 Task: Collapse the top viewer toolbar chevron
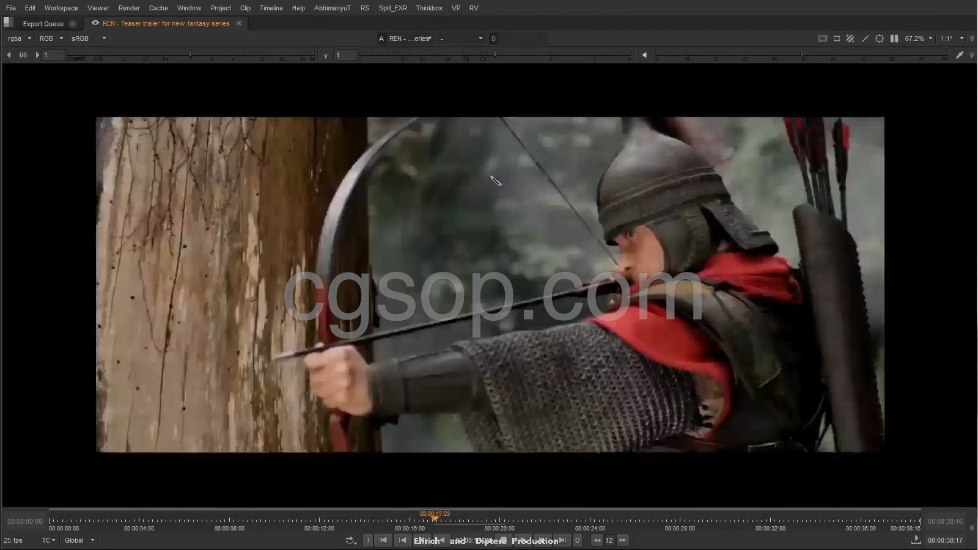(x=972, y=38)
